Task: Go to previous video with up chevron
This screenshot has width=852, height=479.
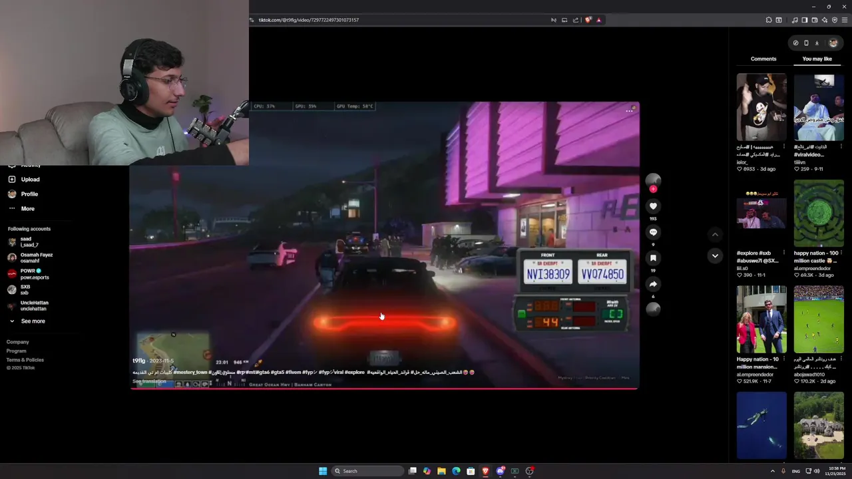Action: point(715,234)
